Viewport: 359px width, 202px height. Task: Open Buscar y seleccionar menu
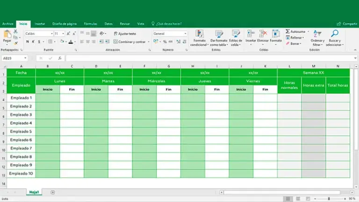click(335, 38)
